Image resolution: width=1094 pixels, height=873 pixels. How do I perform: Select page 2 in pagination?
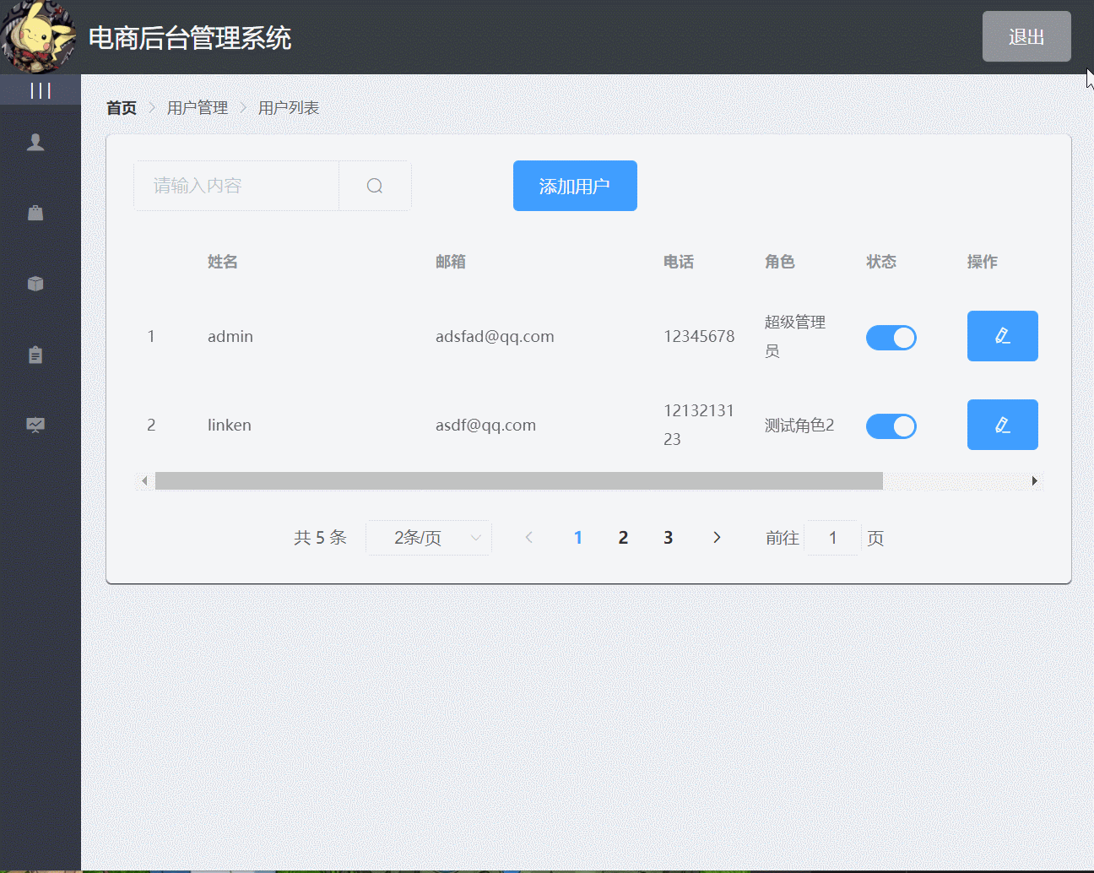point(623,538)
